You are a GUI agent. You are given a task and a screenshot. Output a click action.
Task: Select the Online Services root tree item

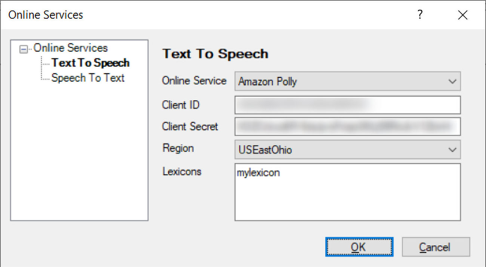point(71,48)
